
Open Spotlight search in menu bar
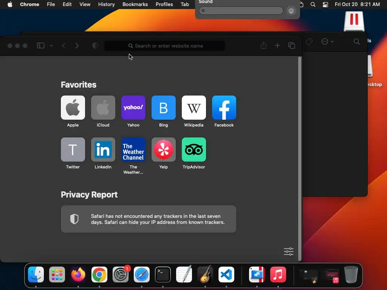click(x=313, y=4)
